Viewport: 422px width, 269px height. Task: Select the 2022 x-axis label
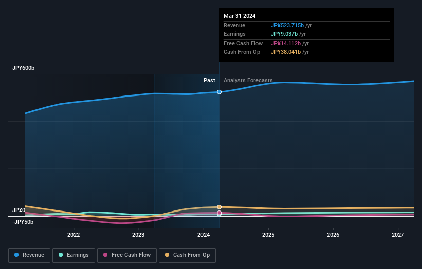(x=74, y=235)
